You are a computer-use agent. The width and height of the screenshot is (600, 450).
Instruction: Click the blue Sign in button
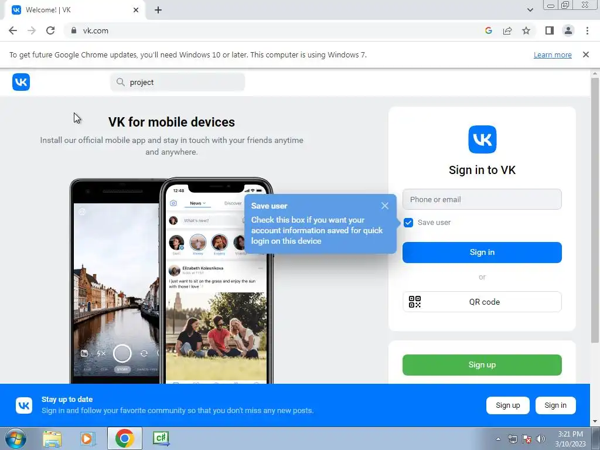482,252
